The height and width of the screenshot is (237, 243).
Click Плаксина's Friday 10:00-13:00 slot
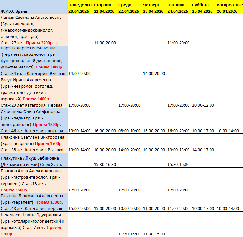click(179, 150)
